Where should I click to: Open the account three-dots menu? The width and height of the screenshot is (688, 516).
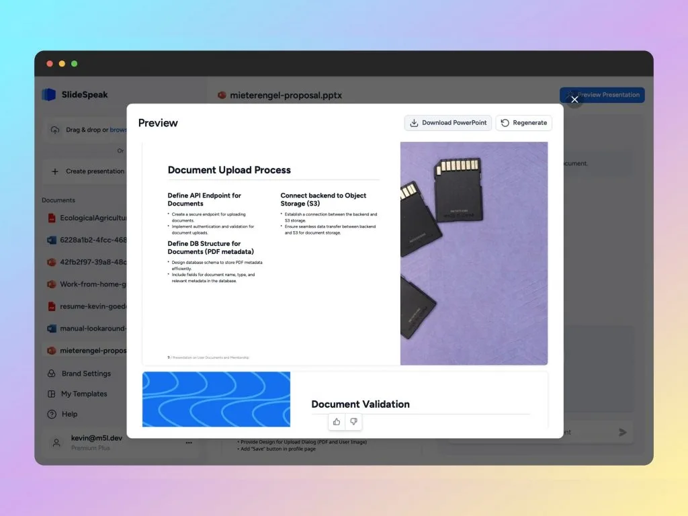click(189, 442)
